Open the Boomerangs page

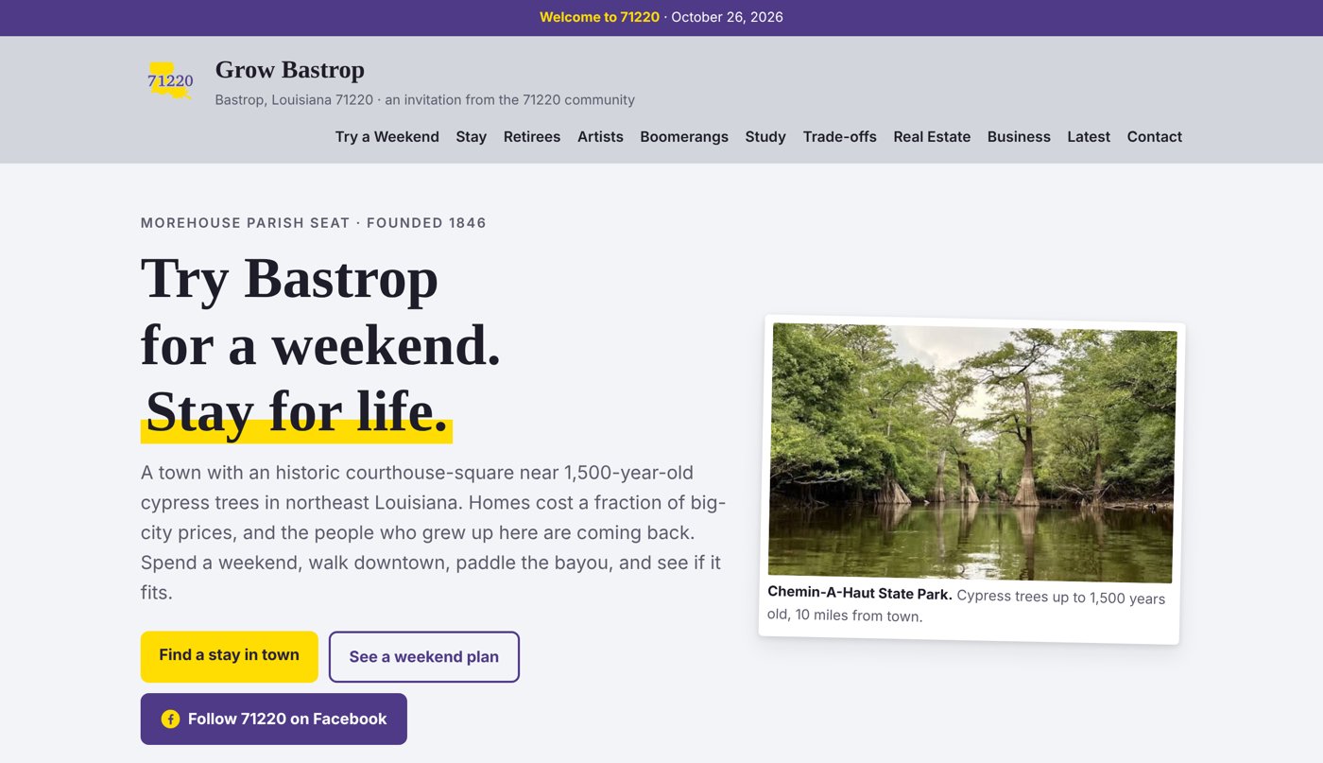point(684,137)
